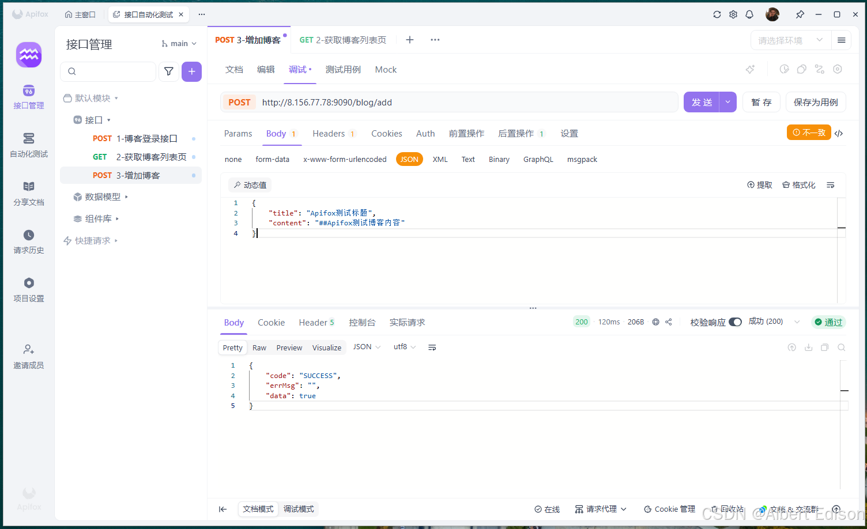Click the filter funnel icon beside the search box
Screen dimensions: 867x529
(169, 71)
